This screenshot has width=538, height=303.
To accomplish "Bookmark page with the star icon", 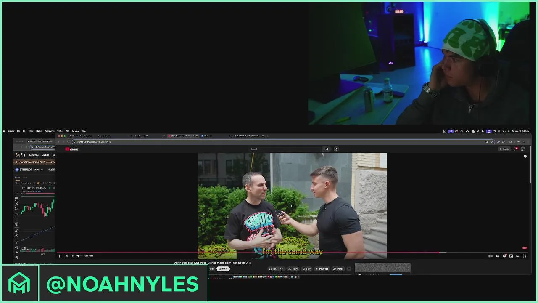I will (492, 142).
